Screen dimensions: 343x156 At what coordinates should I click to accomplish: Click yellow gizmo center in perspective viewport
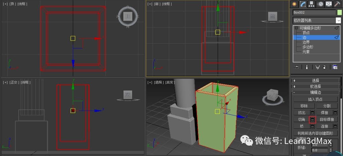point(217,112)
